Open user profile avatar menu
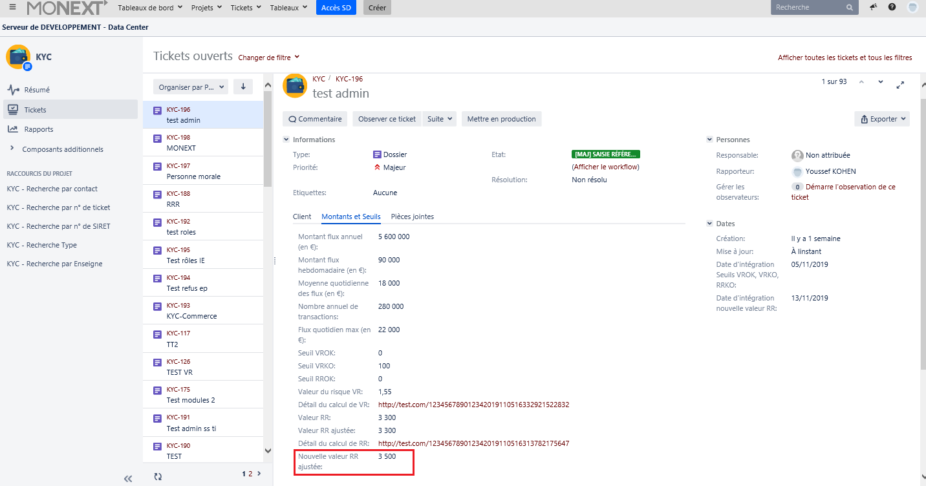The image size is (926, 486). [912, 7]
